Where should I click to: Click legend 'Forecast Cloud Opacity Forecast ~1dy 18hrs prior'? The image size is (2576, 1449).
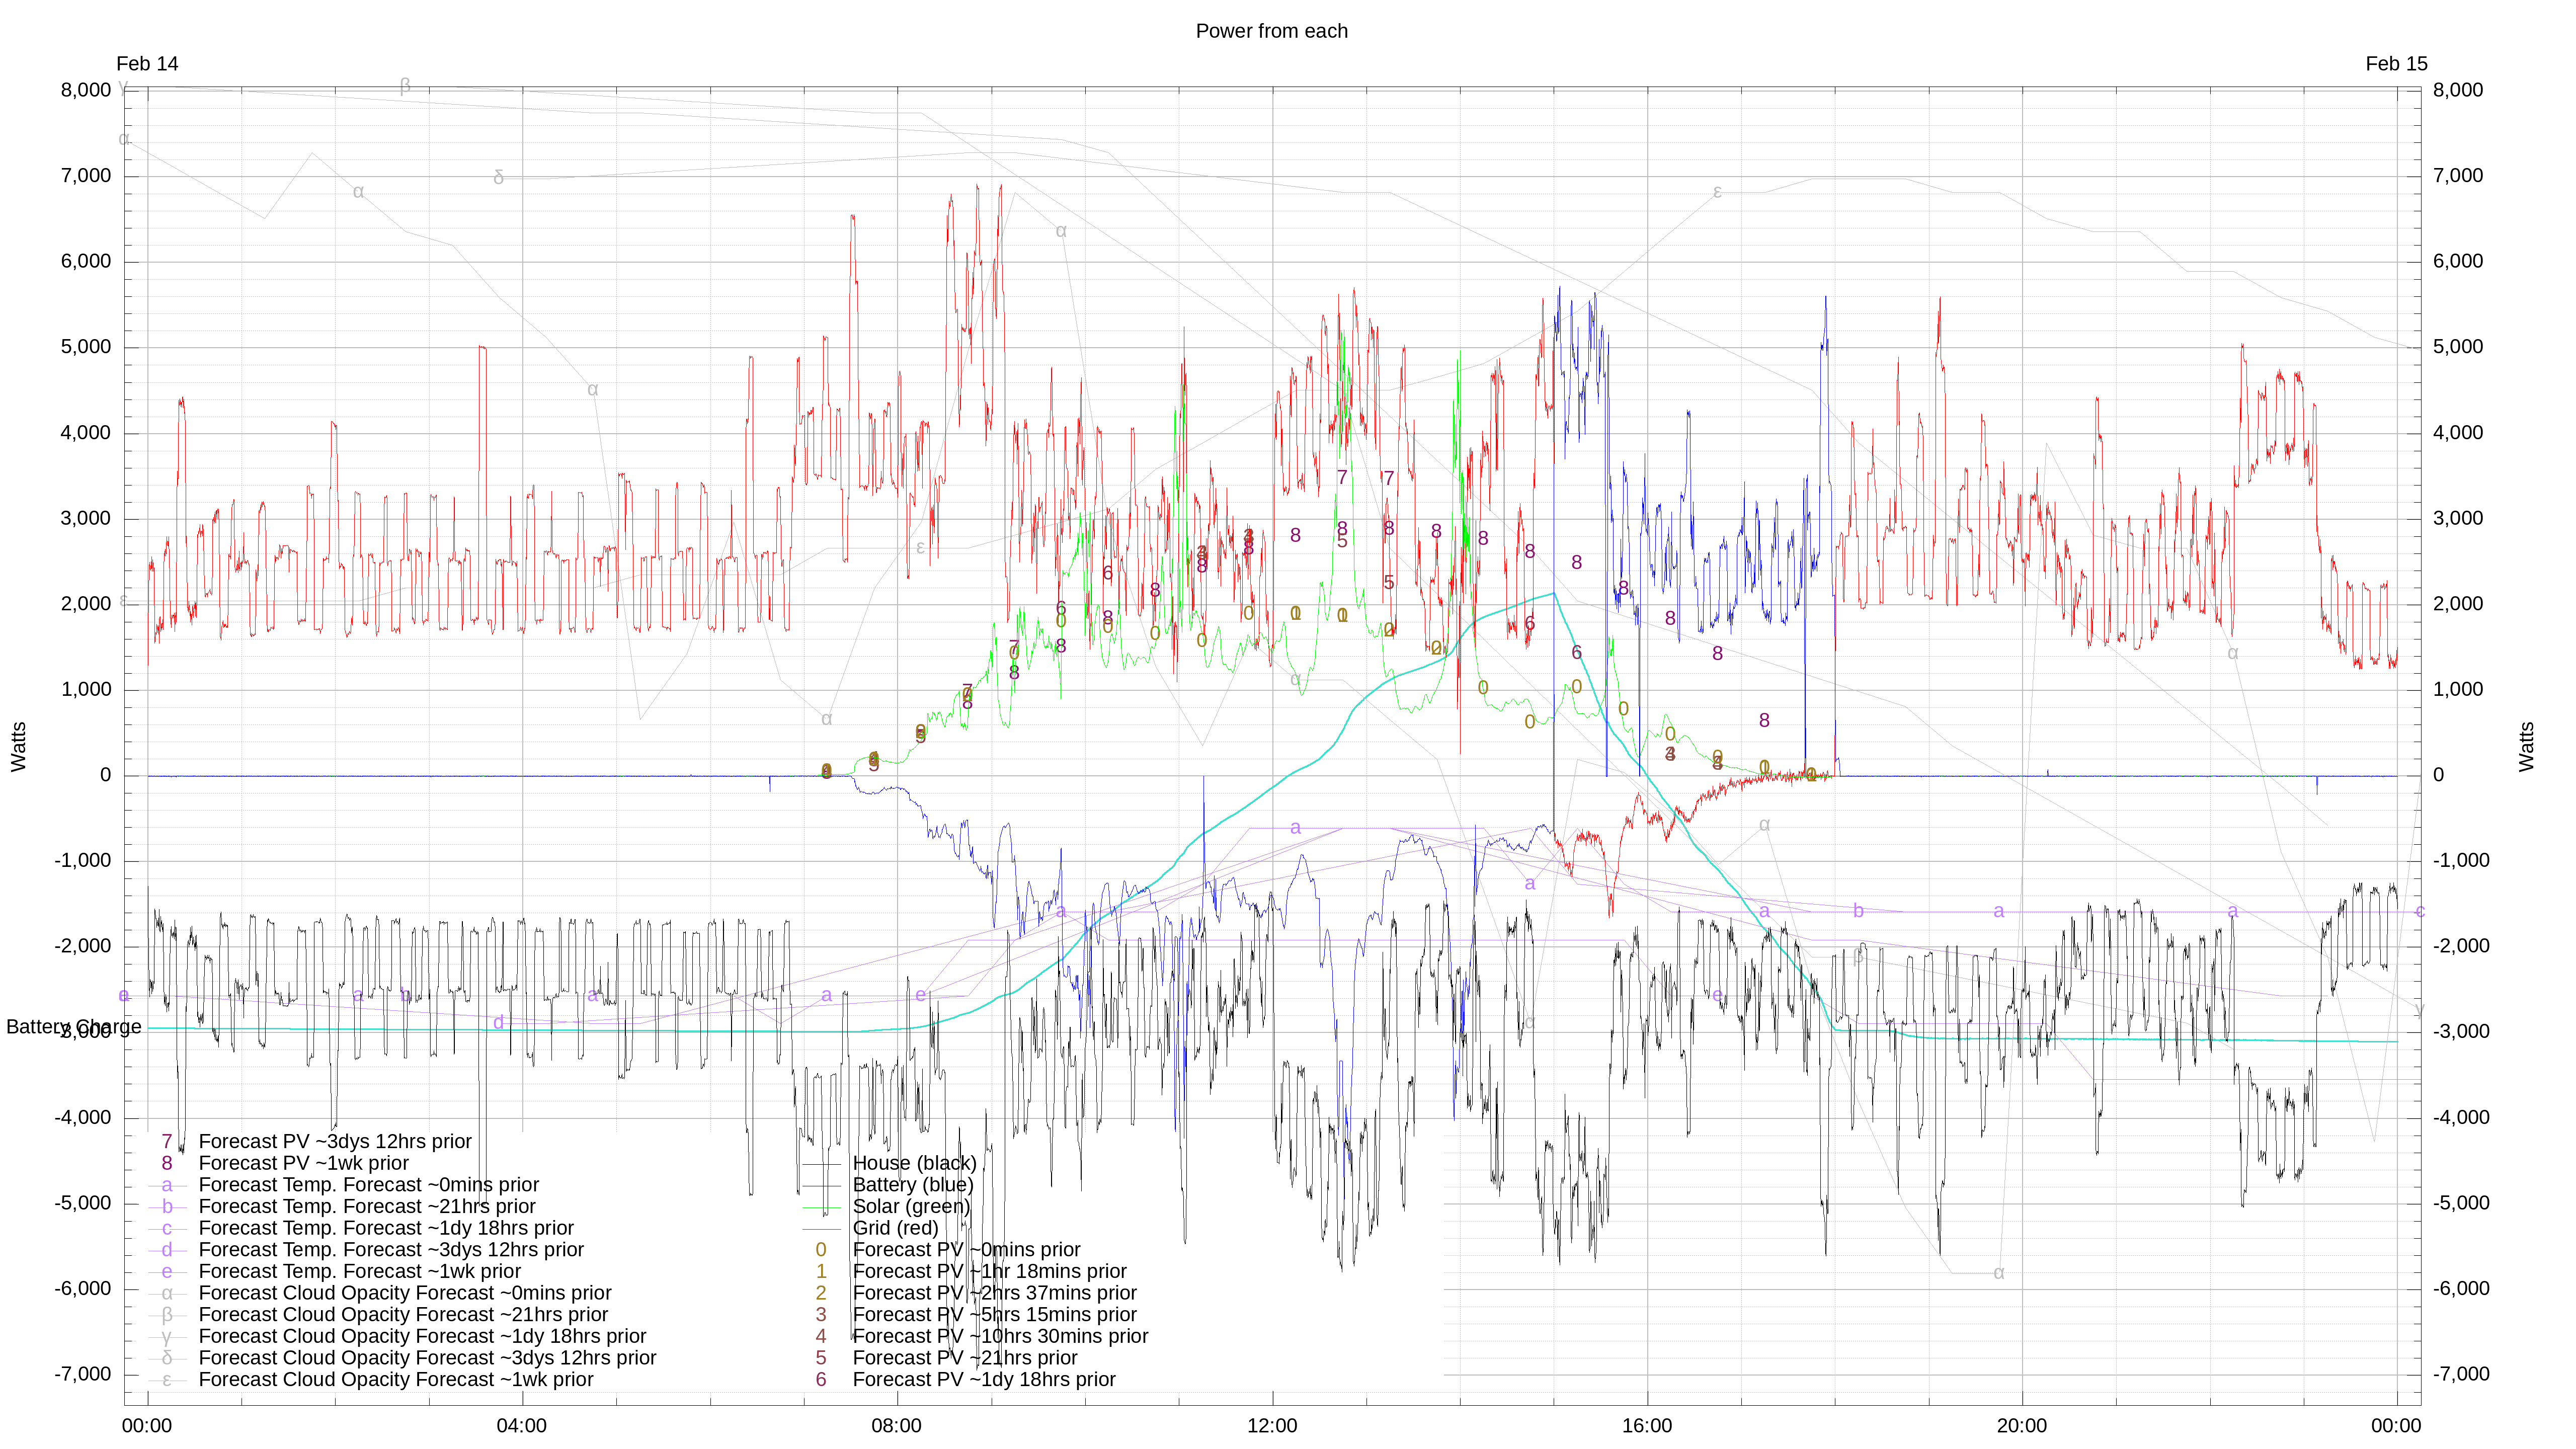click(422, 1337)
